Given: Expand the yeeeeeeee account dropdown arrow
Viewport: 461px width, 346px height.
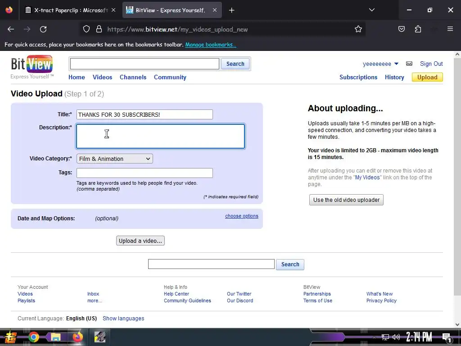Looking at the screenshot, I should (396, 64).
